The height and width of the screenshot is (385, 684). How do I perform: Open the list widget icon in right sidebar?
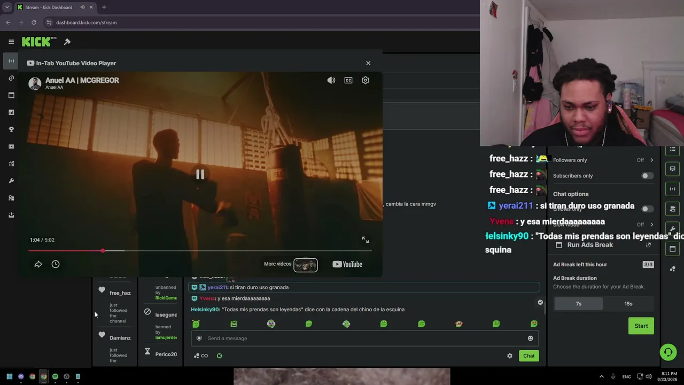[673, 150]
